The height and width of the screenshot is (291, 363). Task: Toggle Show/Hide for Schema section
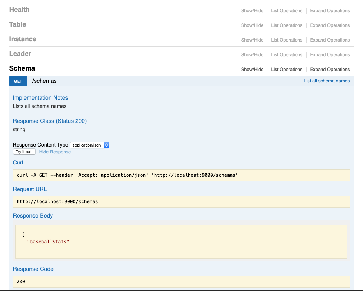click(252, 70)
